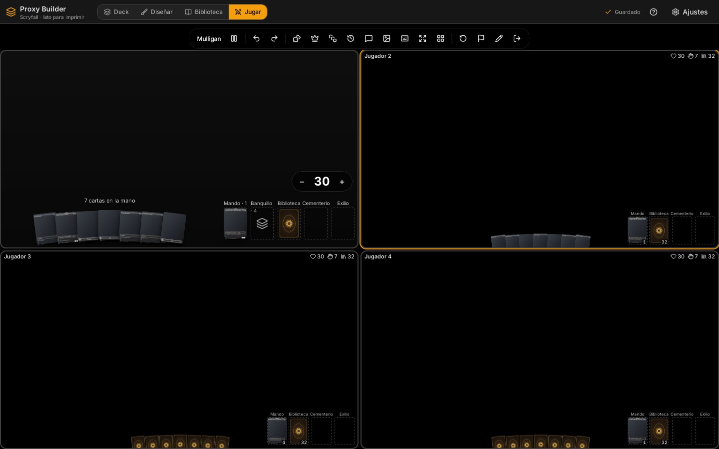This screenshot has width=719, height=449.
Task: Open the chat bubble icon
Action: [x=368, y=38]
